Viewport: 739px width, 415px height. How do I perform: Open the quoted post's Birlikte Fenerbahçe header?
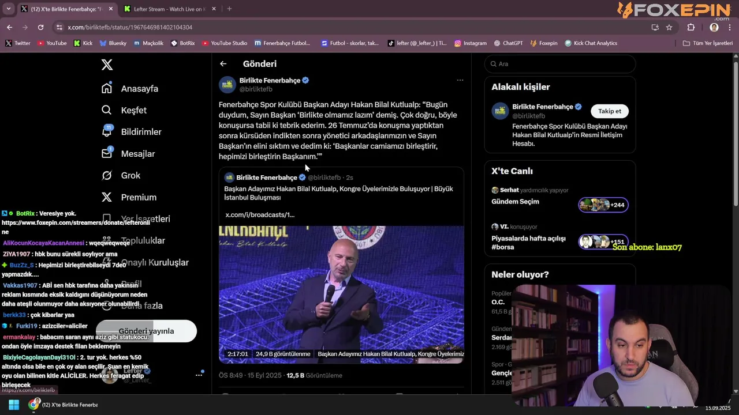[267, 178]
